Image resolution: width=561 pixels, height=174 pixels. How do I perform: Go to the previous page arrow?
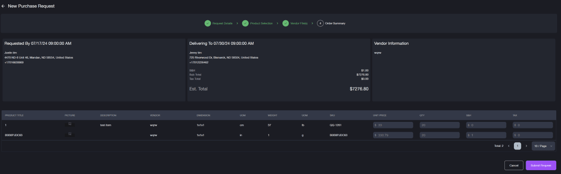coord(509,146)
